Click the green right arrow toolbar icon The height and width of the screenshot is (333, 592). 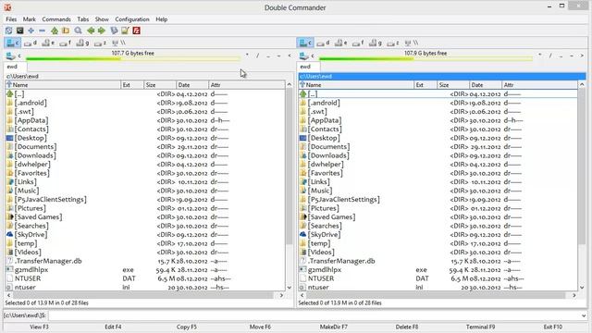(102, 31)
